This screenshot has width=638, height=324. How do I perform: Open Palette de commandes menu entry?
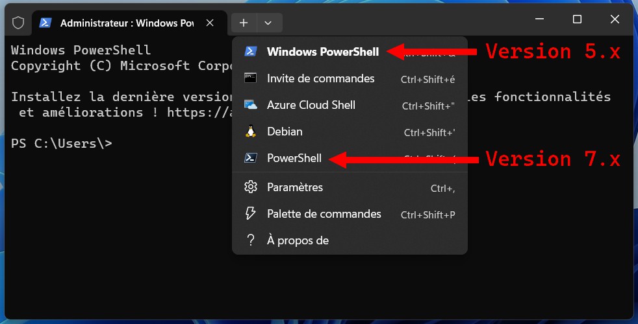click(324, 214)
